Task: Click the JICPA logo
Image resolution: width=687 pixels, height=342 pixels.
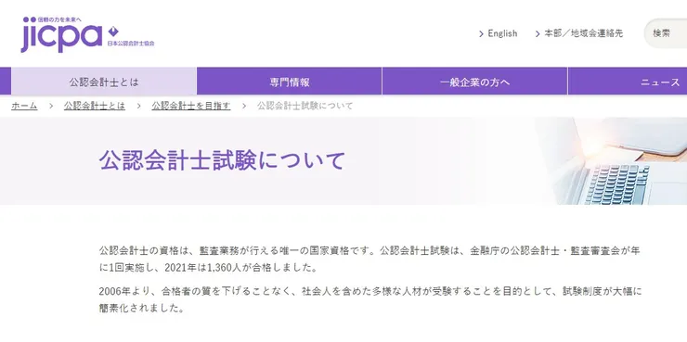Action: 87,34
